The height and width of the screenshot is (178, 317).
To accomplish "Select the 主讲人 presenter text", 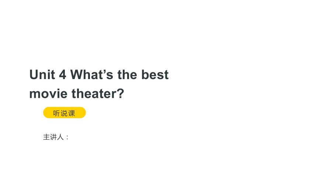I will pos(56,137).
